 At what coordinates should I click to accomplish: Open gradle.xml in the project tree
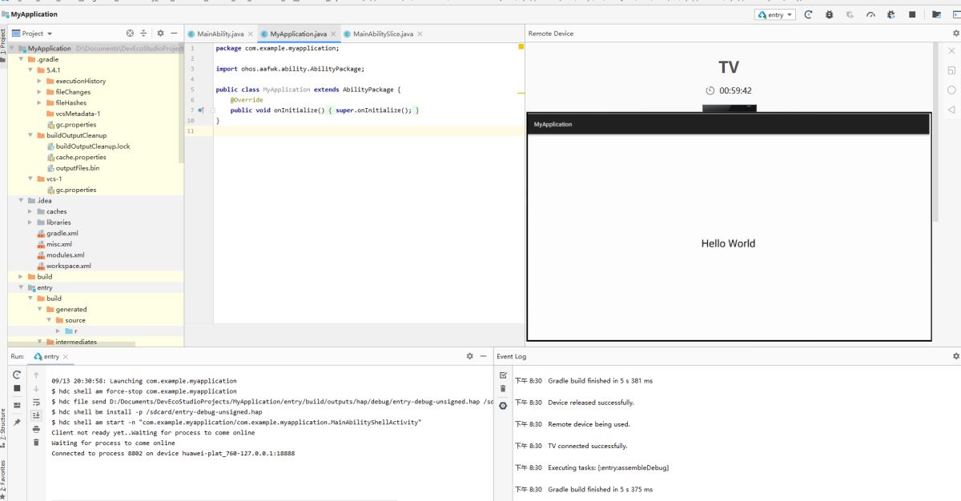62,233
